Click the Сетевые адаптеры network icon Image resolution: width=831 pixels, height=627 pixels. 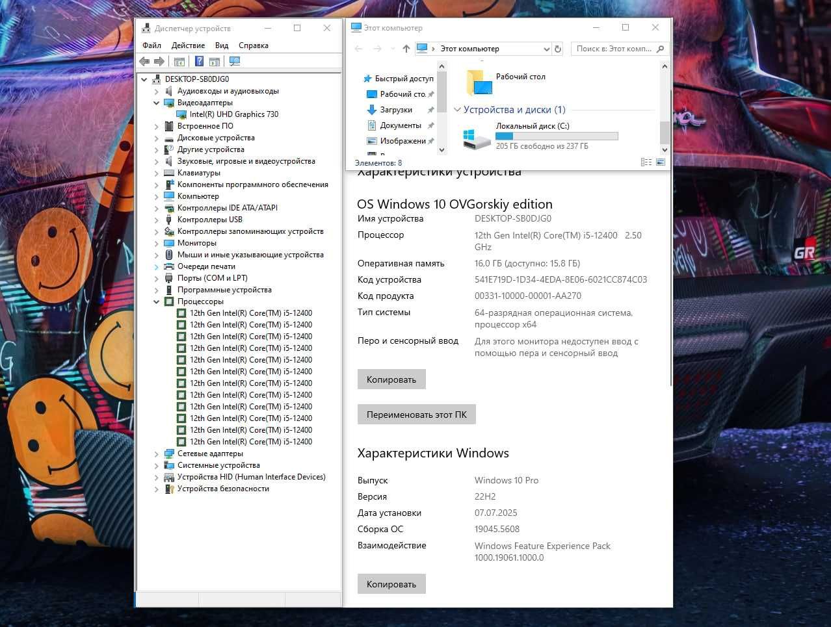click(x=169, y=454)
